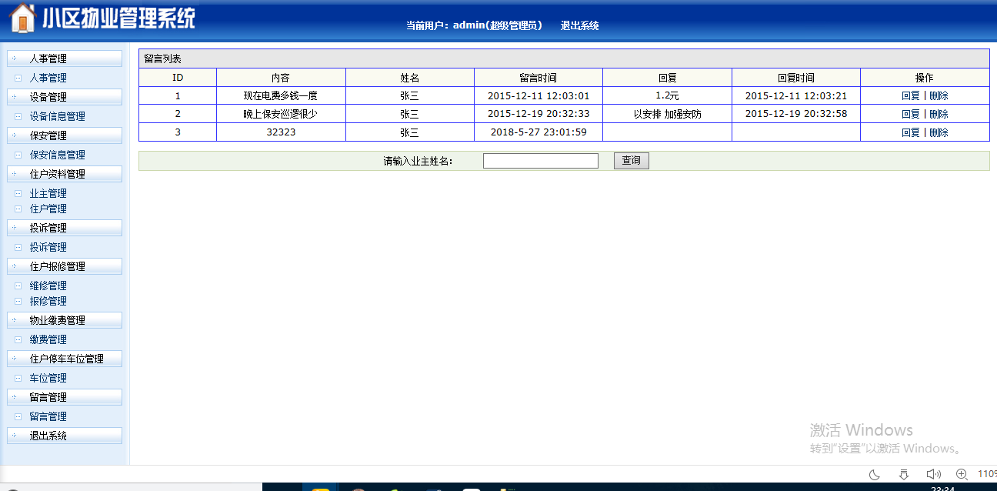This screenshot has width=997, height=491.
Task: Click the small icon beside 缴费管理 link
Action: pyautogui.click(x=18, y=340)
